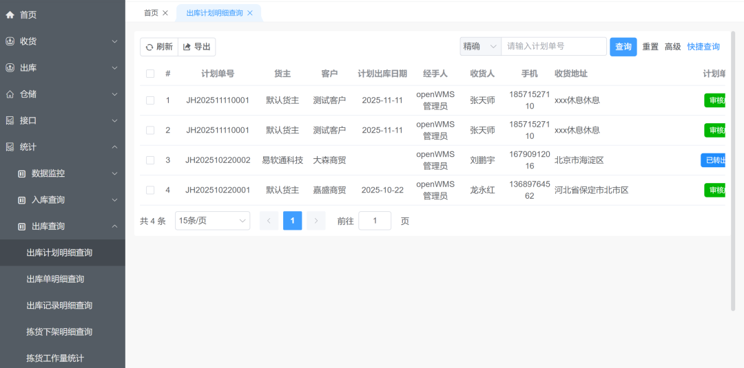The height and width of the screenshot is (368, 744).
Task: Select checkbox for row 3 易软通科技
Action: point(150,160)
